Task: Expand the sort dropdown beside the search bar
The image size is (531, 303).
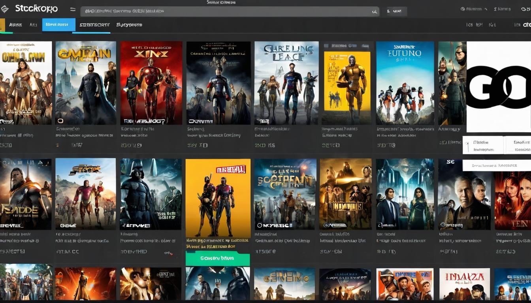Action: pyautogui.click(x=395, y=11)
